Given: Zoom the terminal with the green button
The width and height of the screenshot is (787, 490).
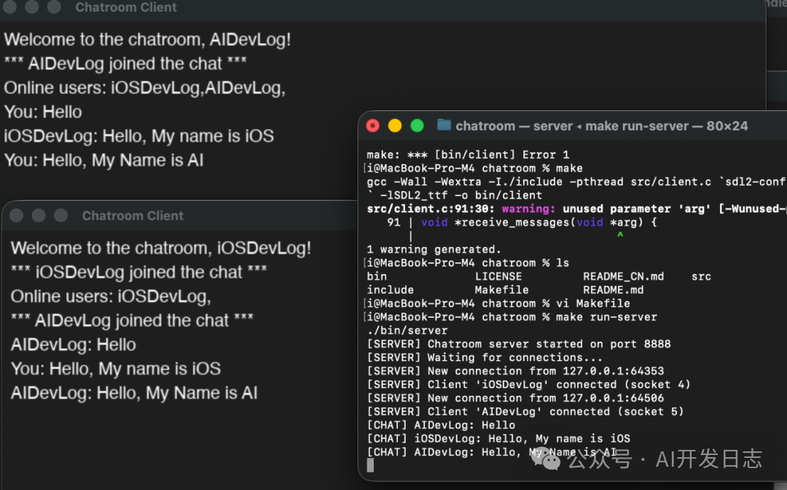Looking at the screenshot, I should coord(417,125).
